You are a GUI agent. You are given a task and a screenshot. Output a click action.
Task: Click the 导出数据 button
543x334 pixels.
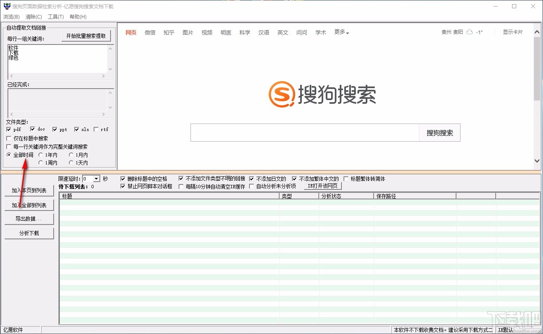29,219
